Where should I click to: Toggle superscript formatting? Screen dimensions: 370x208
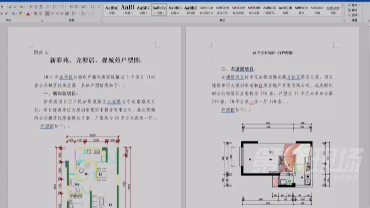6,13
